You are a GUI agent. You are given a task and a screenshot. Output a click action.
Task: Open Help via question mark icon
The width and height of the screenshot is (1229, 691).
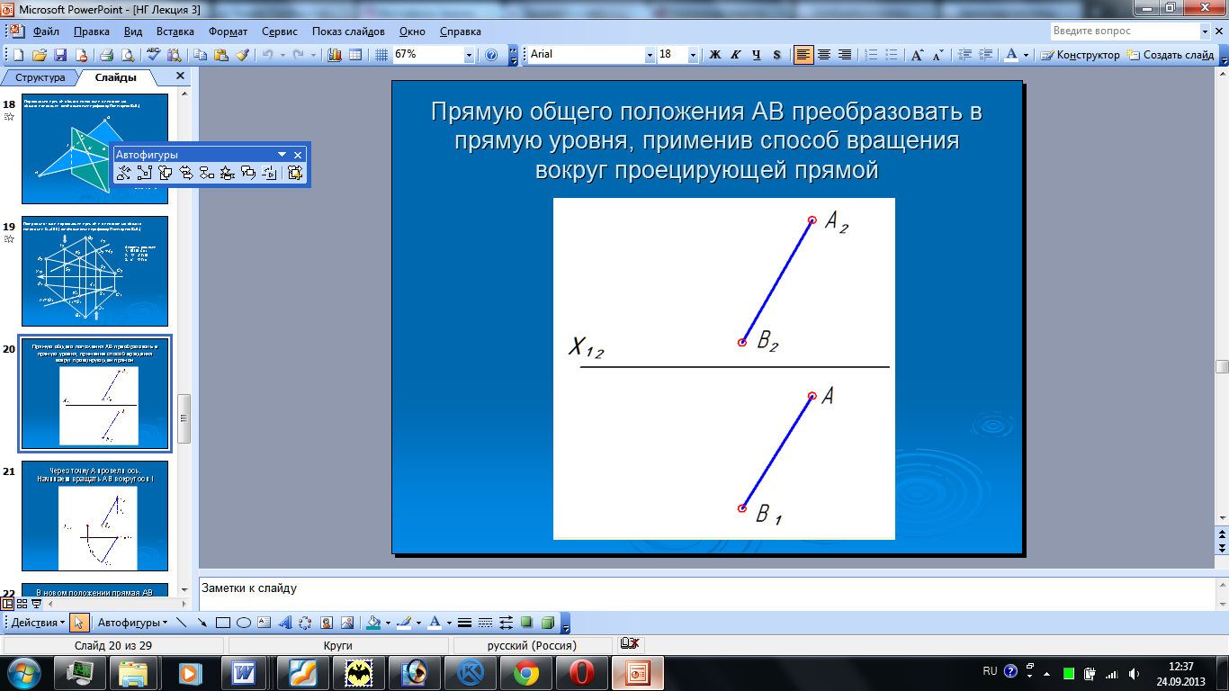pyautogui.click(x=491, y=55)
